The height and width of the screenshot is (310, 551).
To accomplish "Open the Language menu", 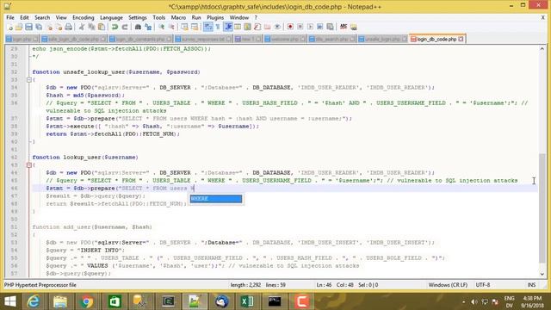I will click(x=111, y=17).
